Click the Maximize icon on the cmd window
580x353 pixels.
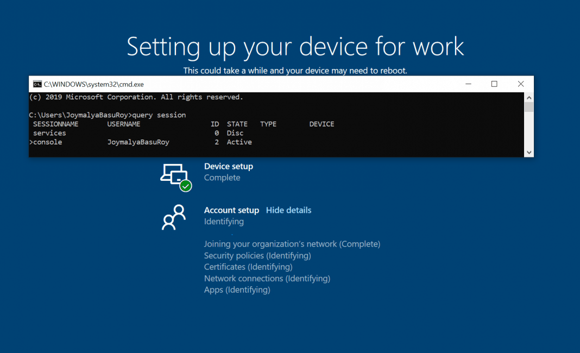494,84
